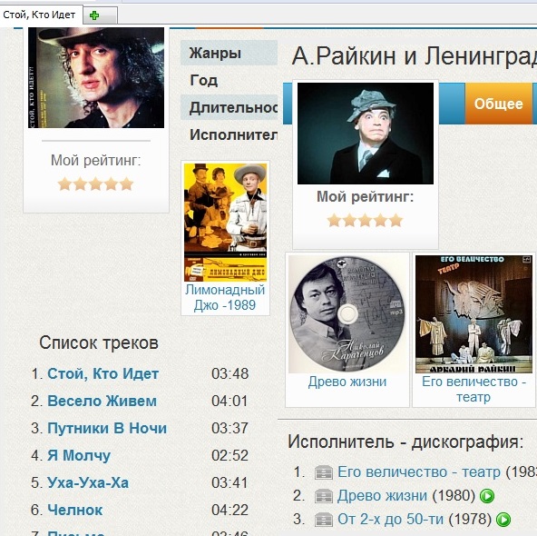Click album icon beside Его величество - театр entry

coord(323,472)
